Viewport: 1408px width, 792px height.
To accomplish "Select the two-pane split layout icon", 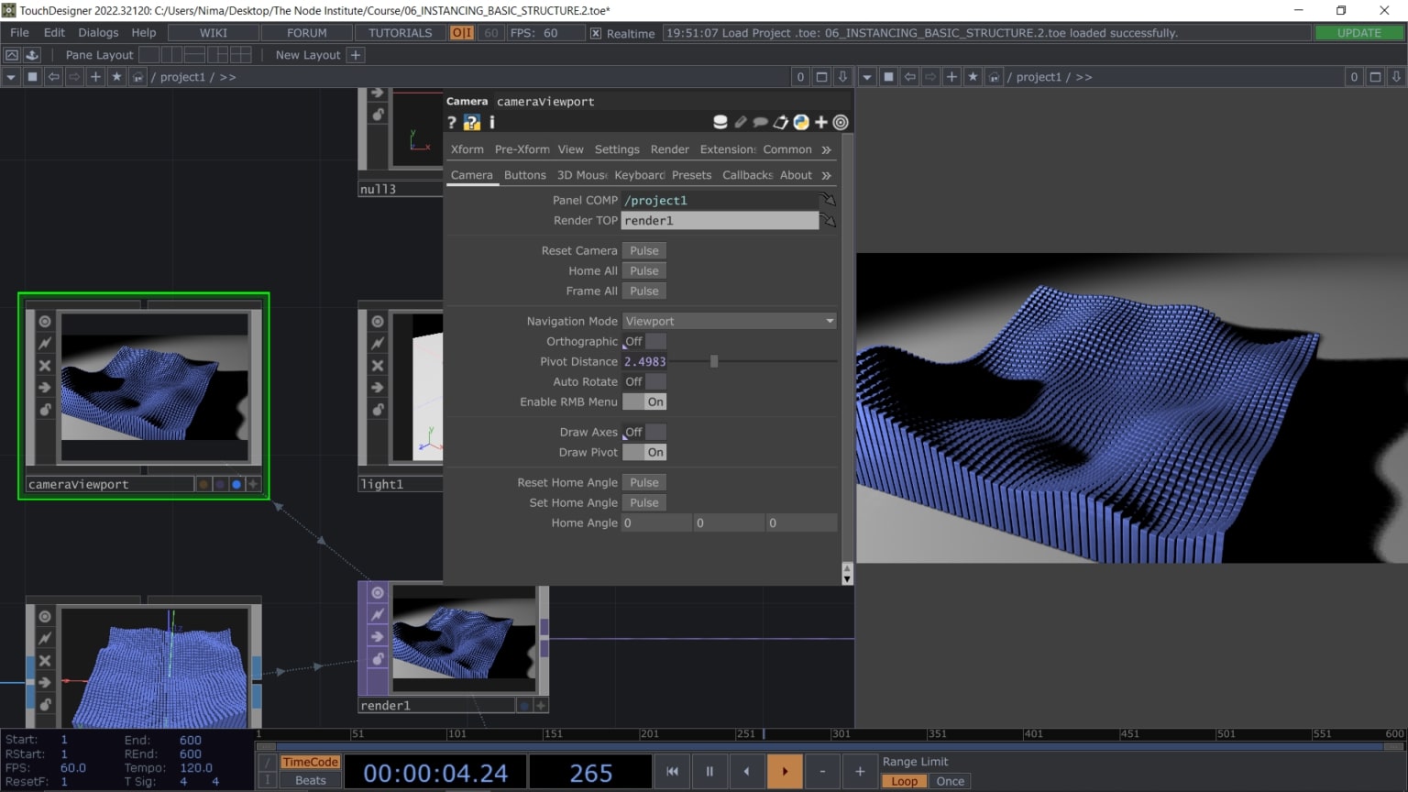I will tap(170, 55).
